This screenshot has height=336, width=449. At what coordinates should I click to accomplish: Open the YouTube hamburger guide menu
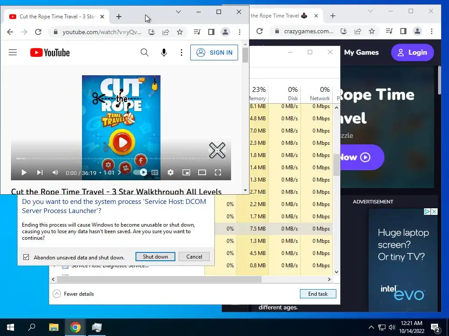(x=13, y=52)
